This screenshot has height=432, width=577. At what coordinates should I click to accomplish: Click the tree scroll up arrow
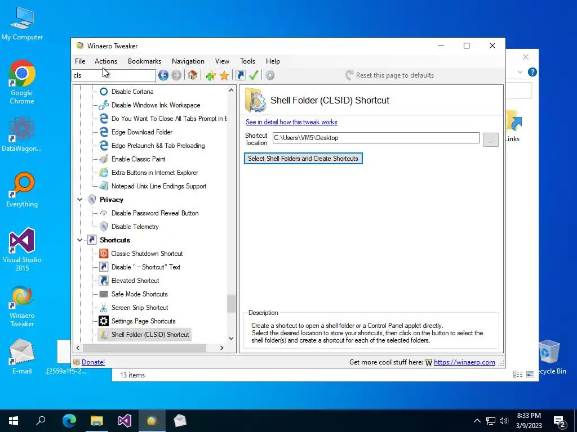pos(231,90)
